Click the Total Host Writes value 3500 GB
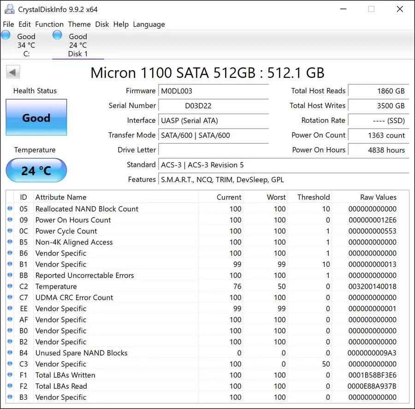415x409 pixels. pos(379,106)
